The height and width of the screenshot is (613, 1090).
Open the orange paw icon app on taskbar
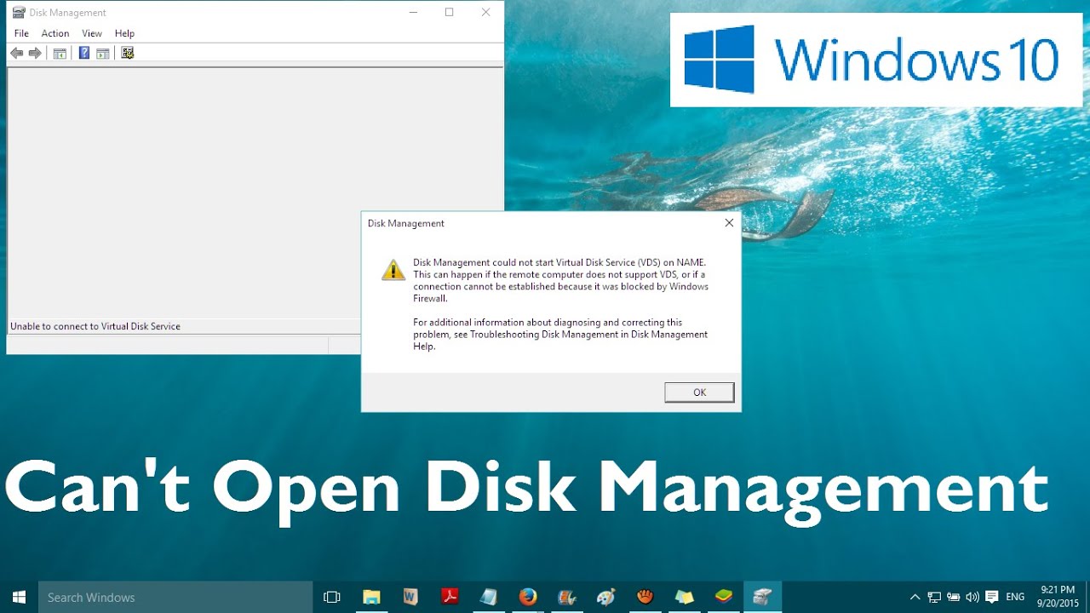pyautogui.click(x=645, y=597)
